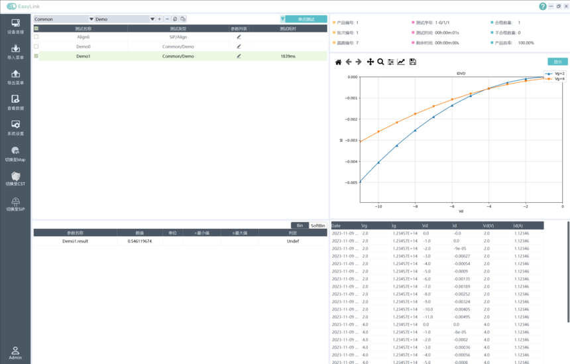This screenshot has width=570, height=364.
Task: Click the help question mark icon
Action: click(x=542, y=6)
